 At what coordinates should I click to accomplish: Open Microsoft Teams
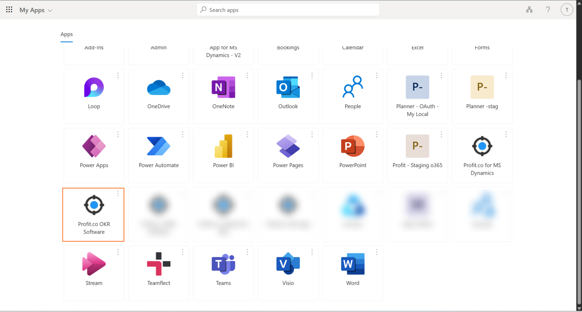[x=223, y=273]
